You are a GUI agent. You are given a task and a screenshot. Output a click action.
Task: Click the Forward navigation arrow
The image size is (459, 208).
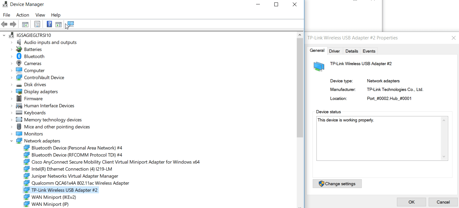[13, 24]
